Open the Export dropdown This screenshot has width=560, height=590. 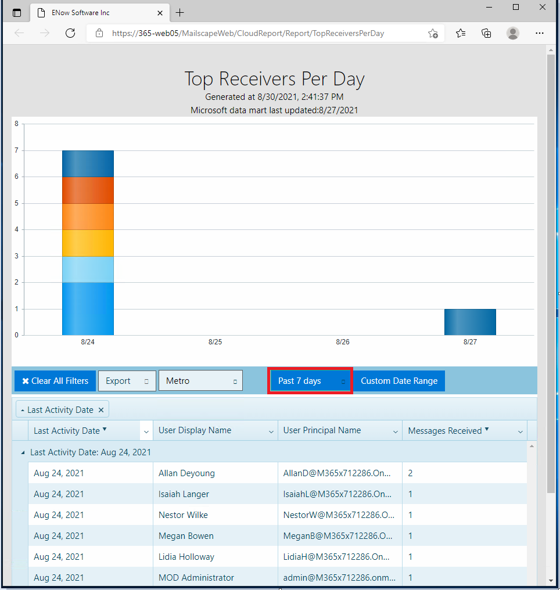pyautogui.click(x=127, y=381)
